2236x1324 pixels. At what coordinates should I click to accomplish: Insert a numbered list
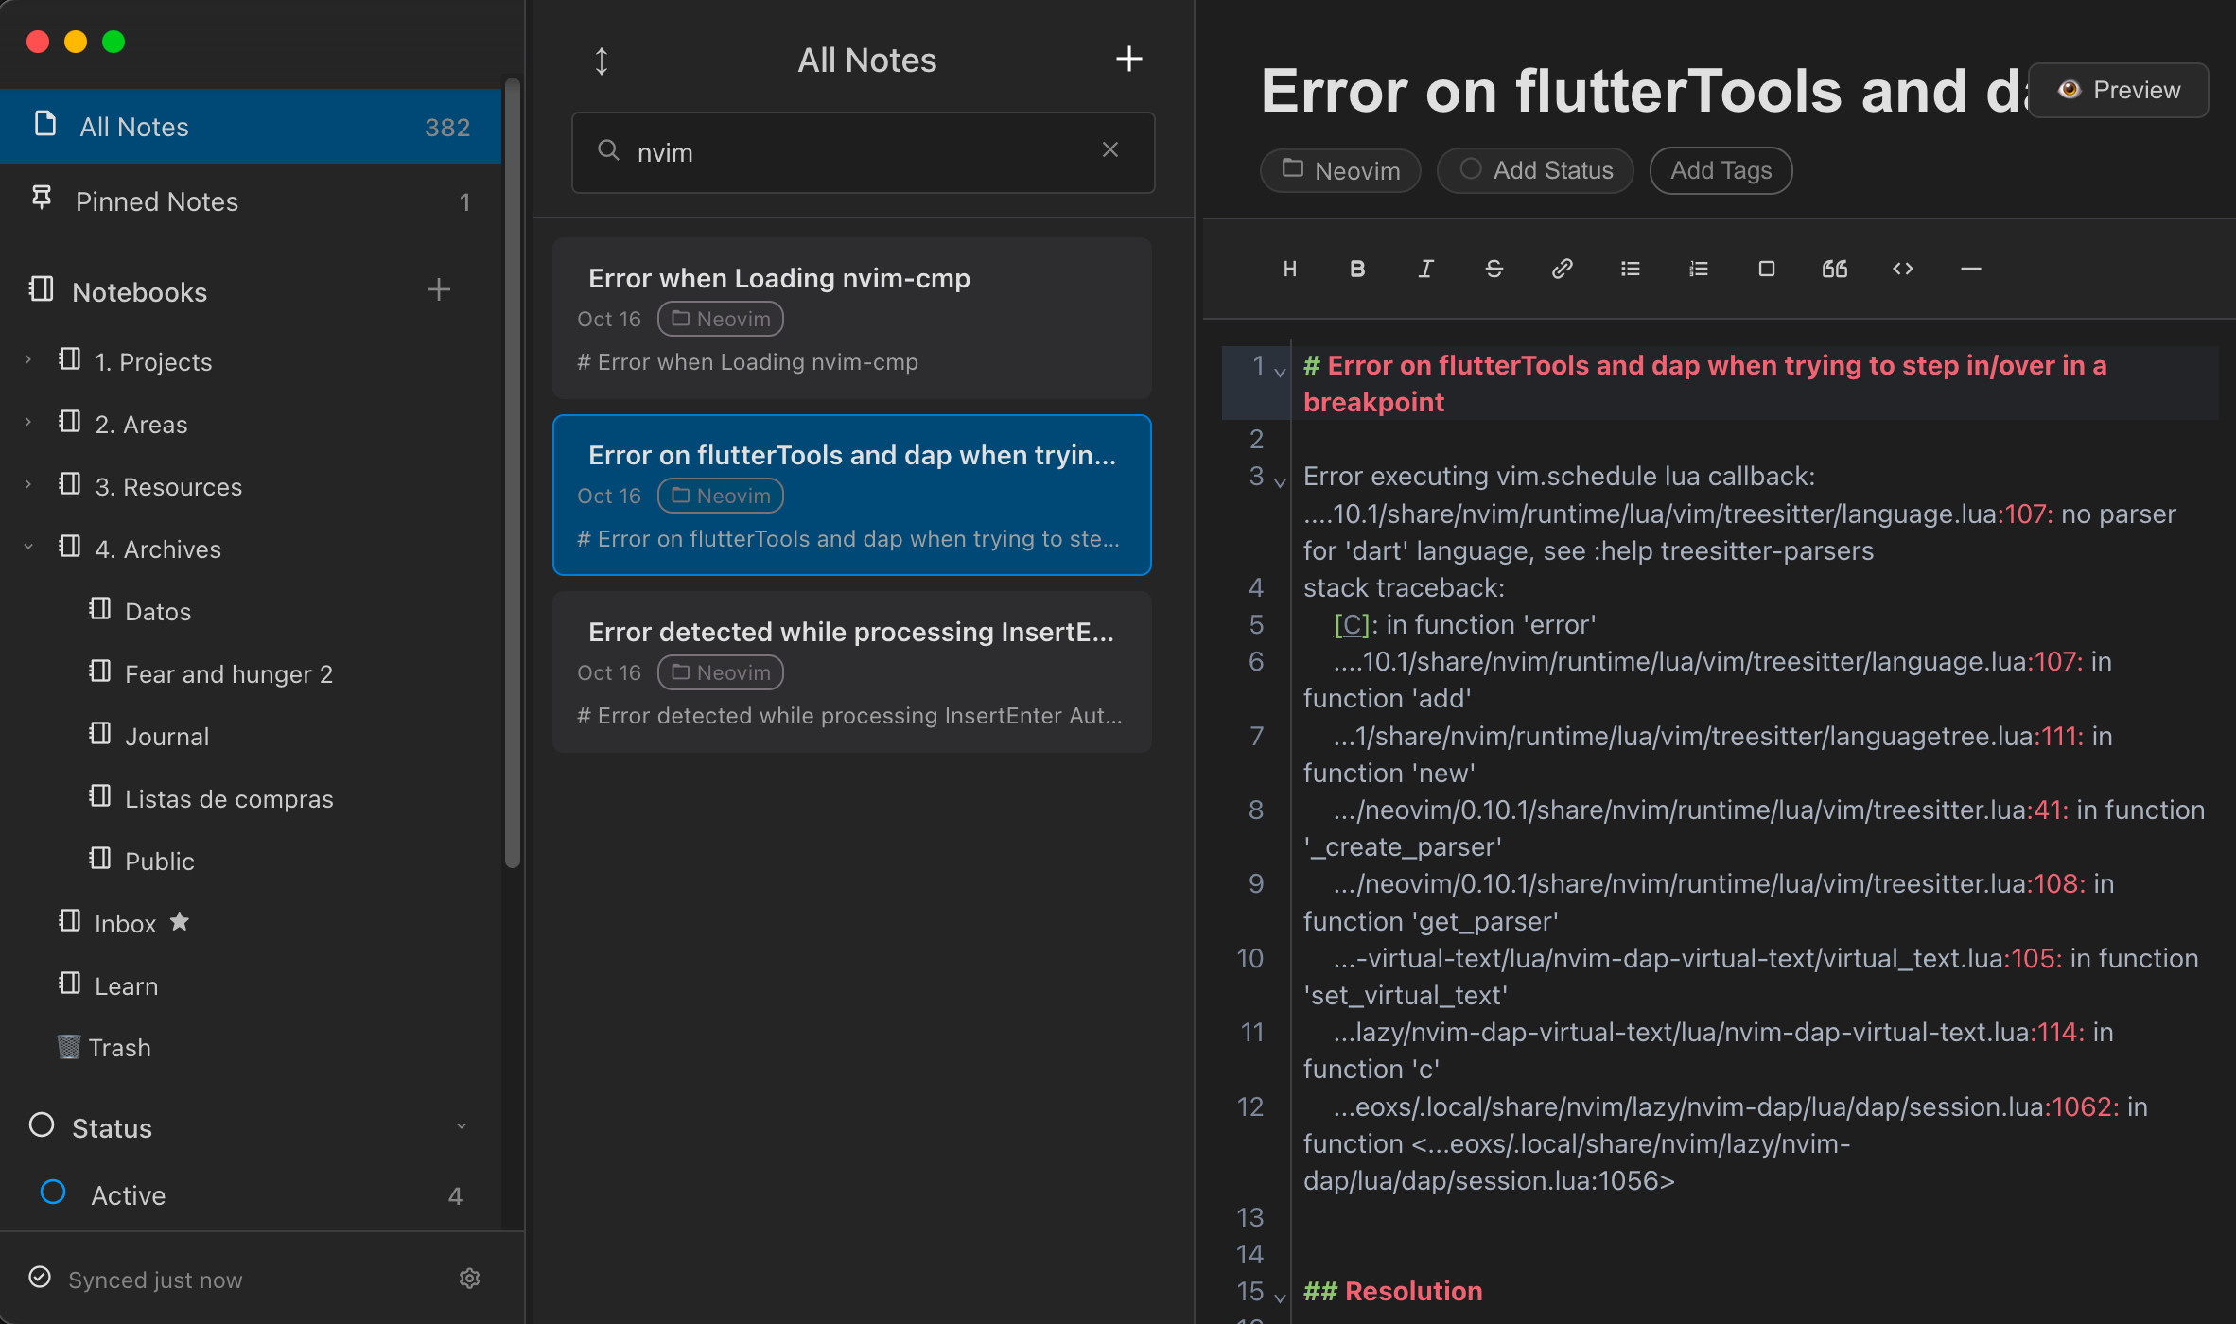pos(1698,270)
